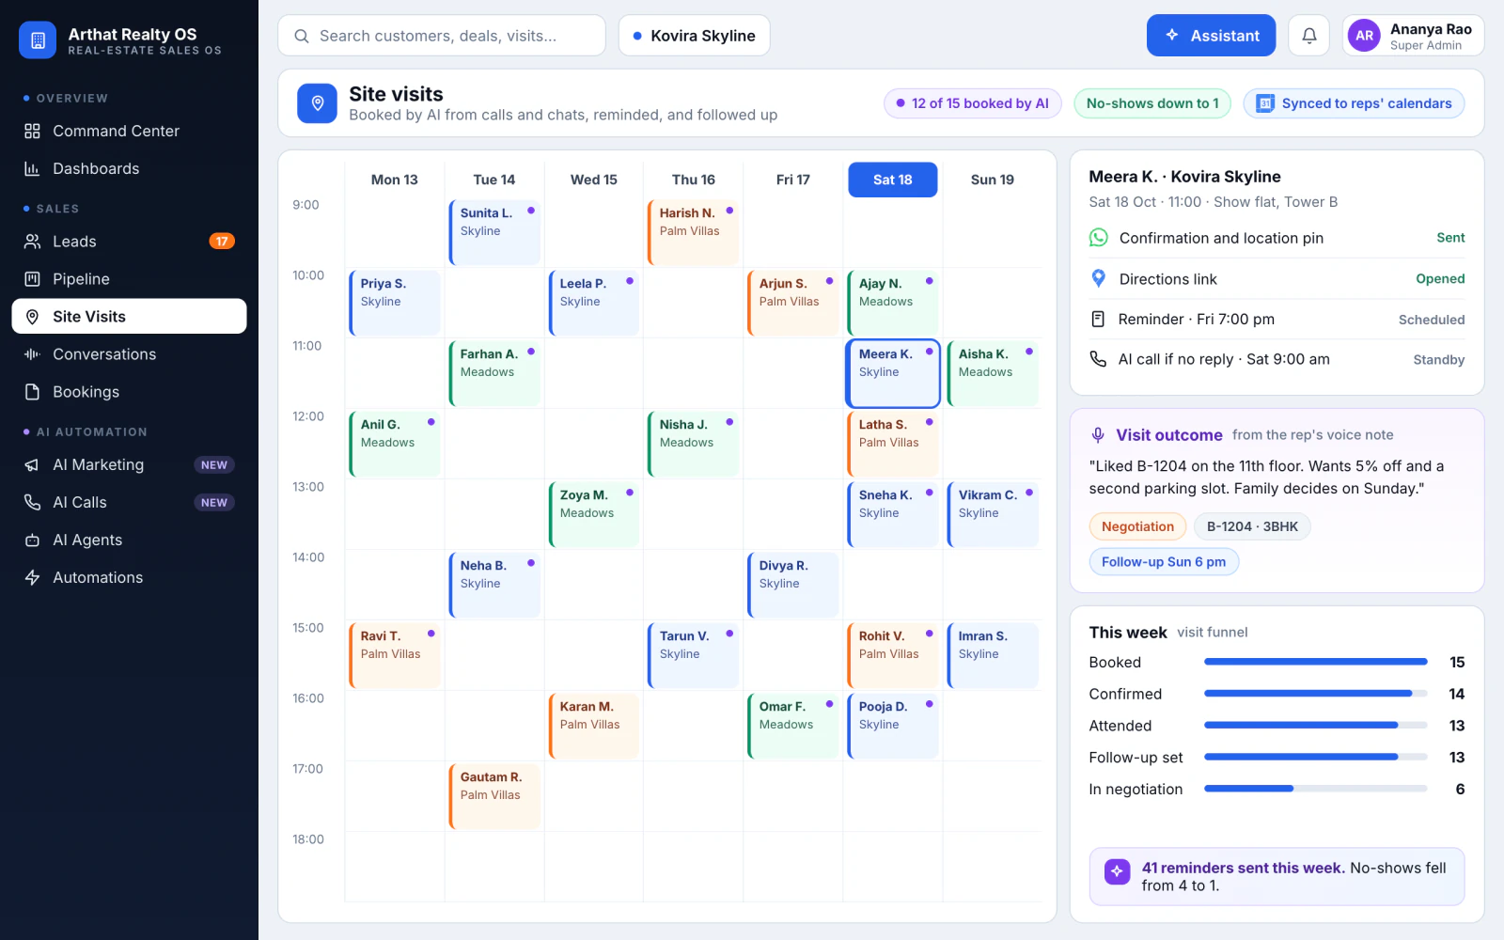
Task: Select the Sun 19 day header
Action: [x=992, y=180]
